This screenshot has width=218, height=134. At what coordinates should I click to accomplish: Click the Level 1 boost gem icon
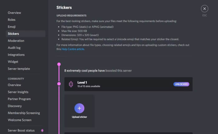coord(71,84)
